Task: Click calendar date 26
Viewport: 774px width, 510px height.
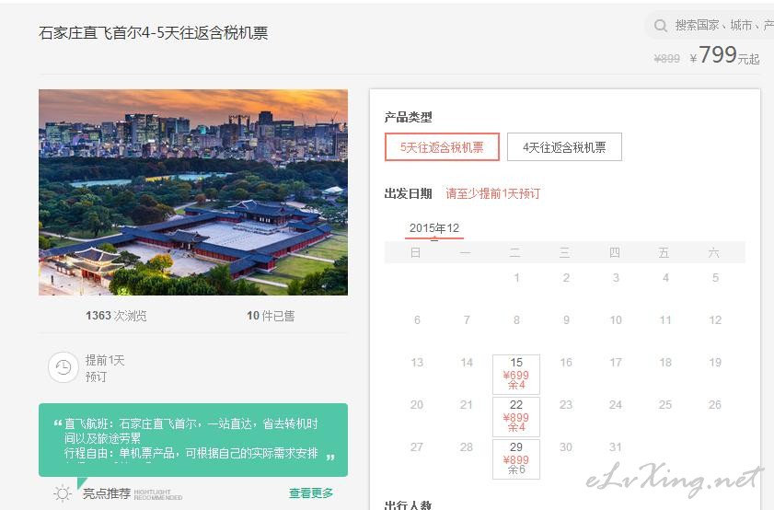Action: 715,405
